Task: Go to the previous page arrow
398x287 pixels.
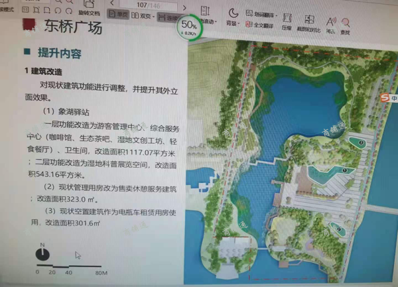Action: point(111,4)
